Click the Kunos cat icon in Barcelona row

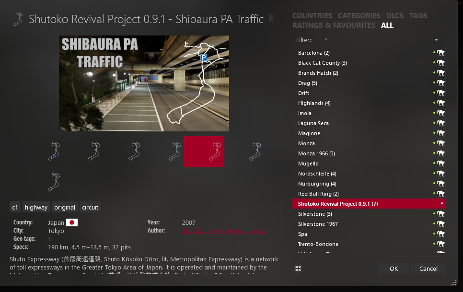441,53
